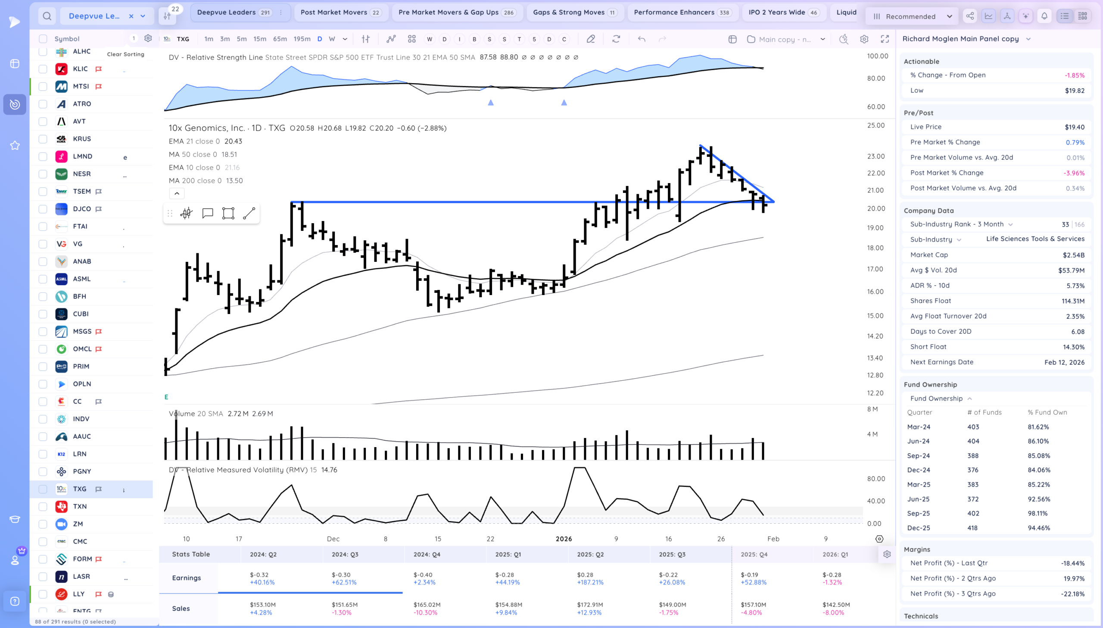Click the eraser pen icon in toolbar

point(591,39)
